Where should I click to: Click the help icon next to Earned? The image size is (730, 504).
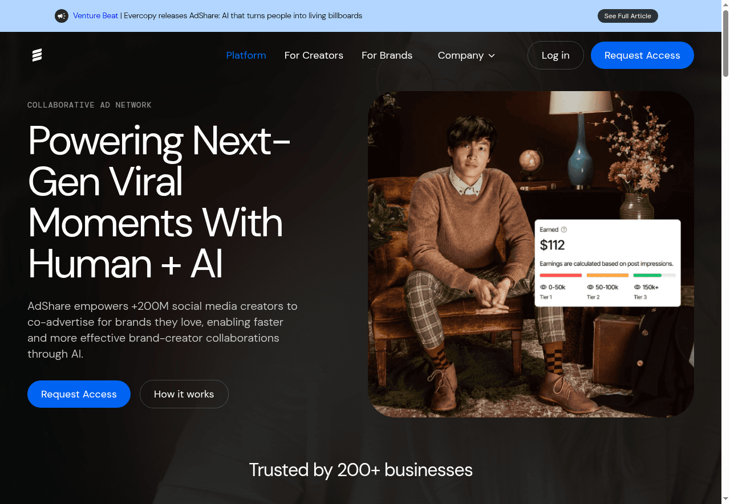pos(564,230)
